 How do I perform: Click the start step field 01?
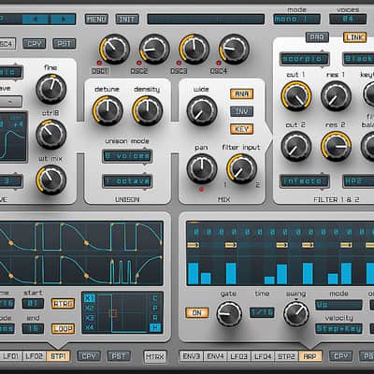pos(33,304)
